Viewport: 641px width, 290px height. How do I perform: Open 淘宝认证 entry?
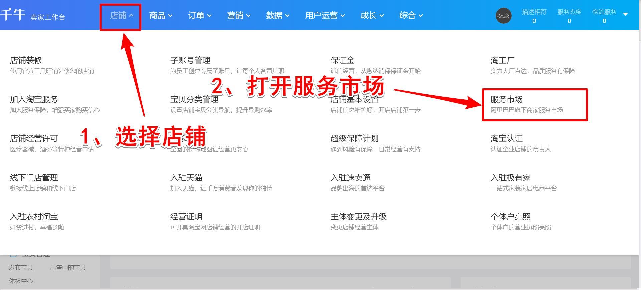coord(507,138)
